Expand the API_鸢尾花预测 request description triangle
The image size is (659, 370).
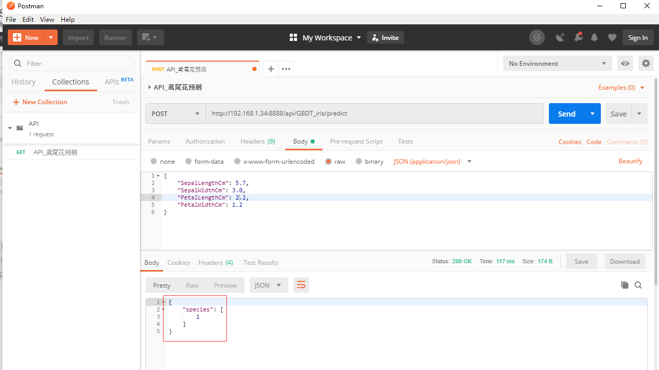pos(150,87)
